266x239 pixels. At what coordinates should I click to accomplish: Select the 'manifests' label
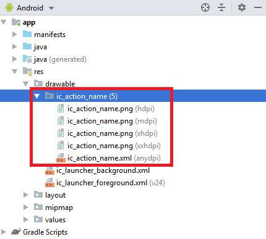click(49, 35)
